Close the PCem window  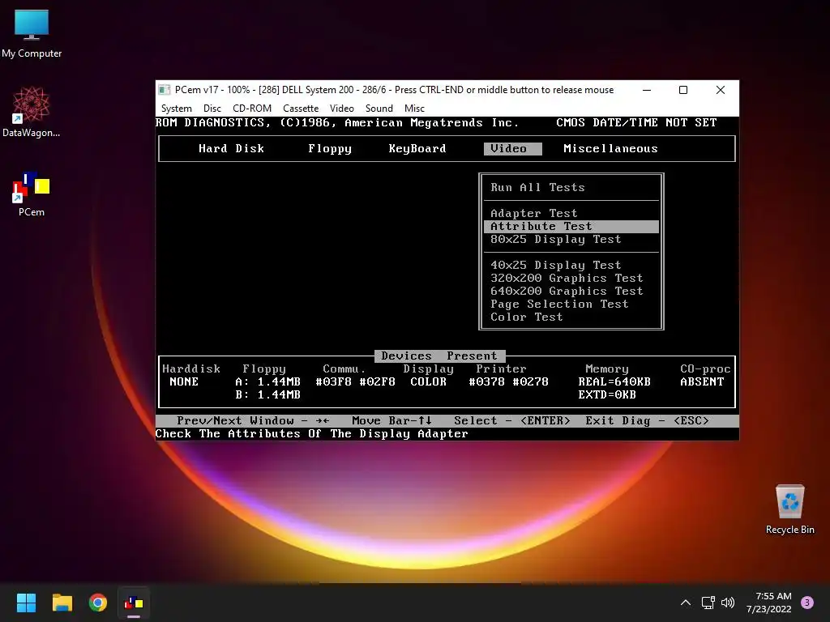tap(721, 90)
